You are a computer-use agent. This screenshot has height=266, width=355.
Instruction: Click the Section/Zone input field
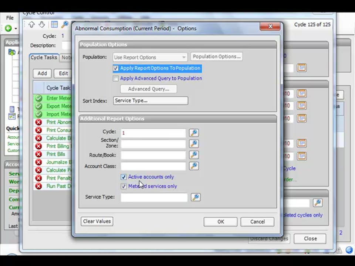pyautogui.click(x=153, y=144)
